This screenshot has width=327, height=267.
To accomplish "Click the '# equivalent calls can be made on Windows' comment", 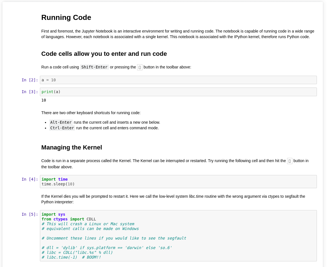I will tap(90, 229).
